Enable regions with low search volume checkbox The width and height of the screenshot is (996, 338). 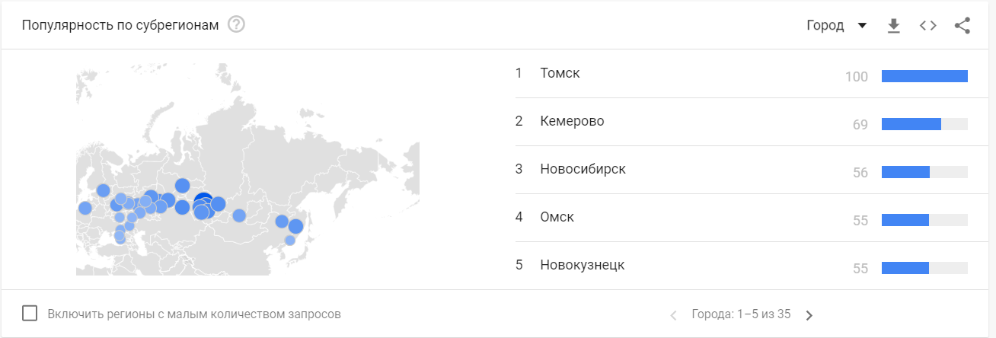click(30, 313)
